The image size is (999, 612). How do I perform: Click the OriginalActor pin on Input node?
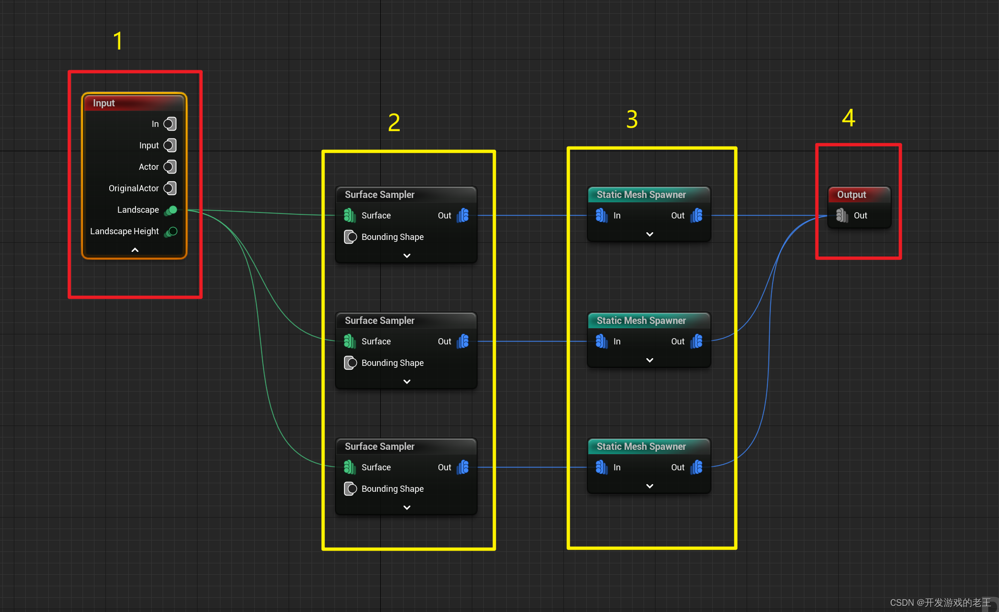click(170, 188)
